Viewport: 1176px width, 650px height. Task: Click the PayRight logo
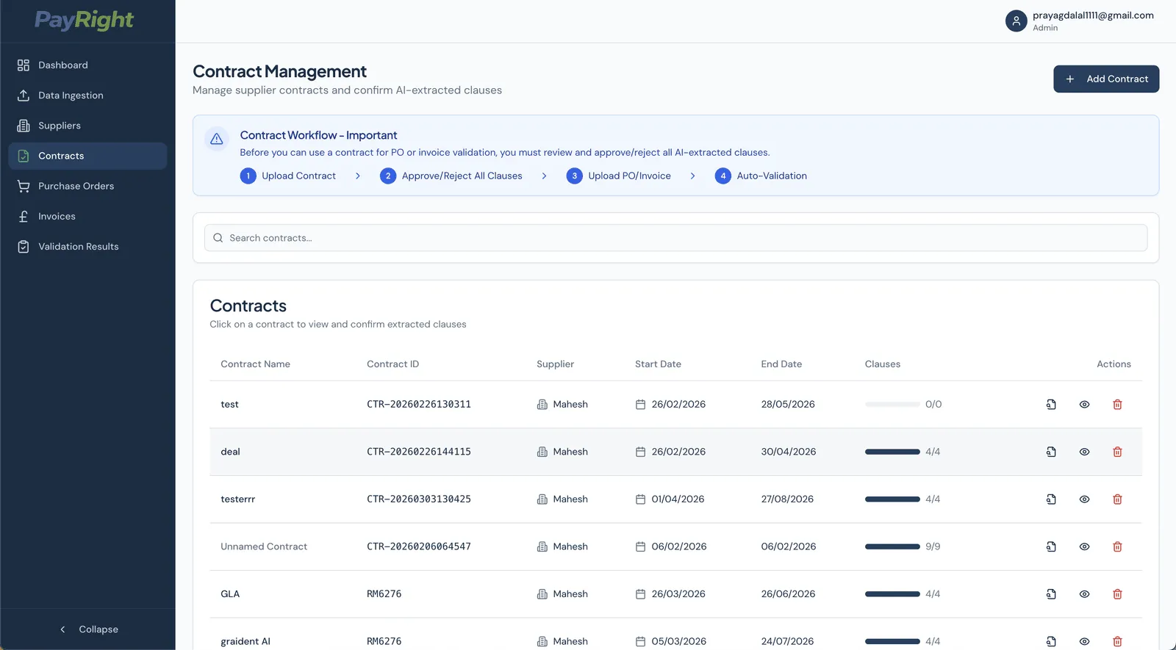pyautogui.click(x=85, y=20)
